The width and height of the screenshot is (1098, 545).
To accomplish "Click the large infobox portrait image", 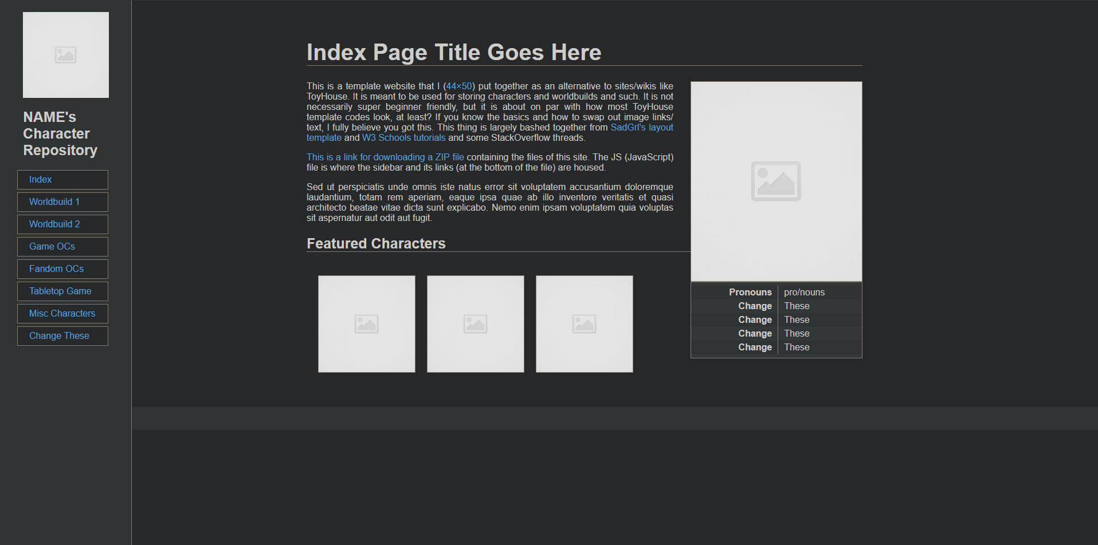I will (x=776, y=181).
